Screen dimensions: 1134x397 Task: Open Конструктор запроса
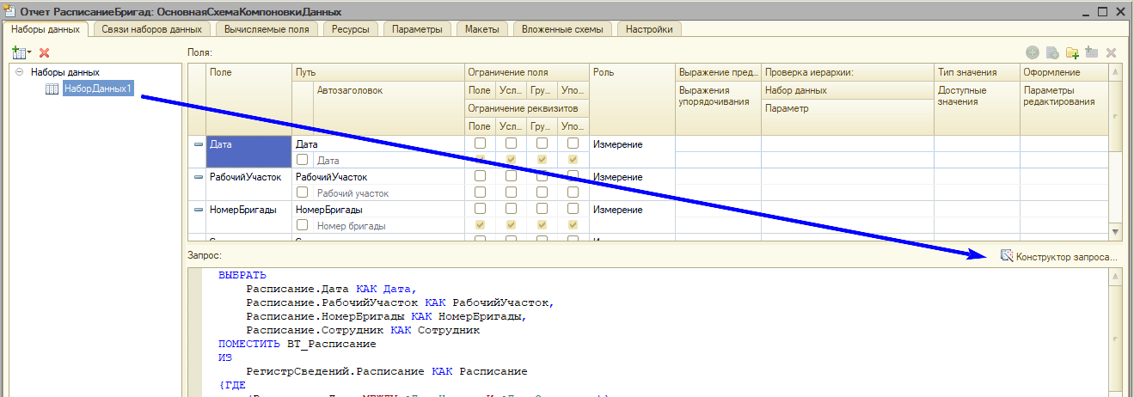click(1059, 256)
